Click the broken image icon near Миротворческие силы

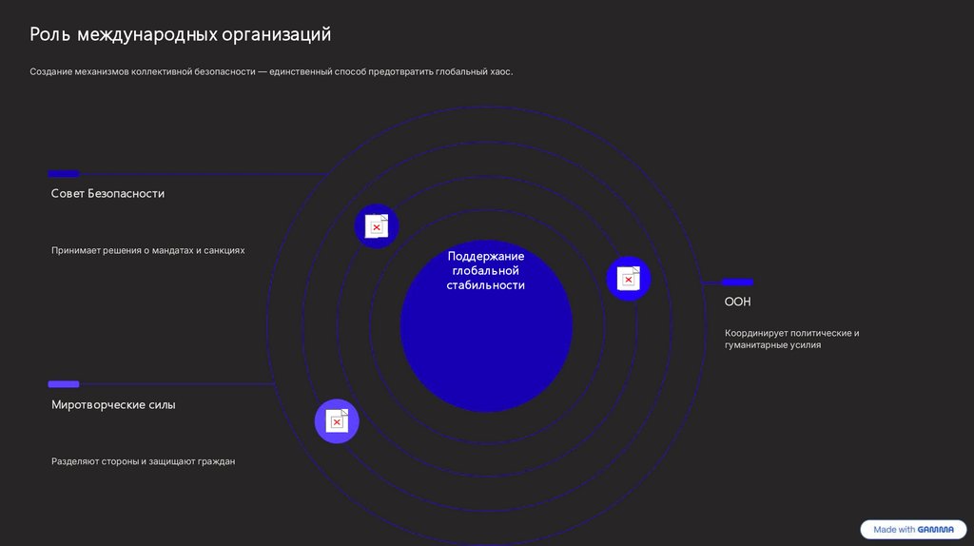pyautogui.click(x=337, y=421)
